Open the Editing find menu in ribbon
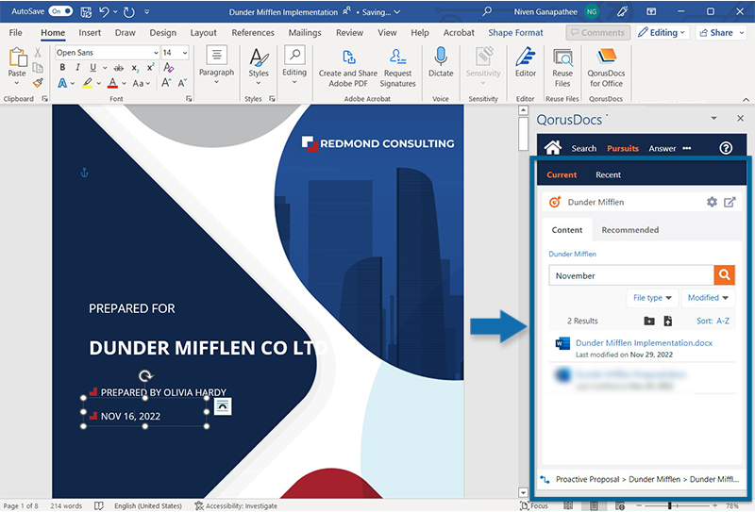 [294, 65]
